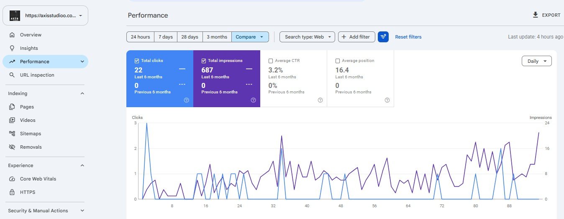Select the 24 hours range tab

pos(140,37)
